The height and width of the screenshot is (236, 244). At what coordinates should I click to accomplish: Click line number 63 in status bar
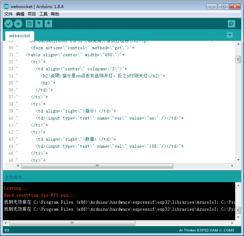[x=7, y=230]
